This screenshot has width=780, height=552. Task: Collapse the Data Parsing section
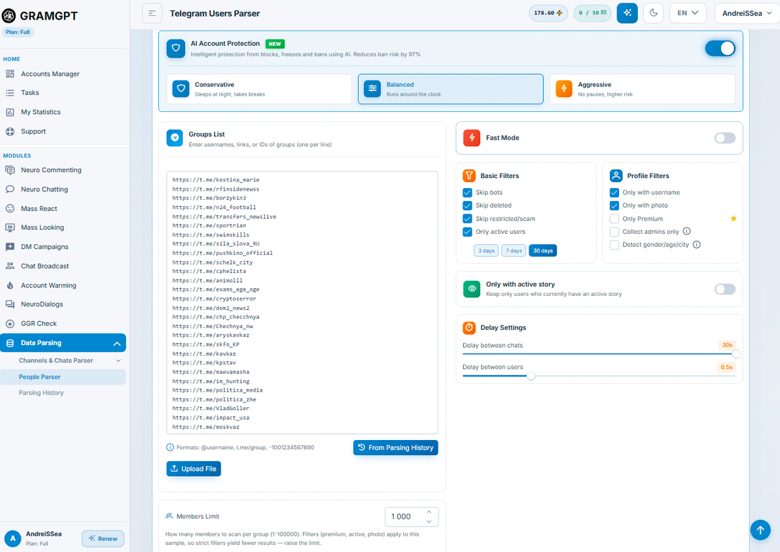click(117, 343)
